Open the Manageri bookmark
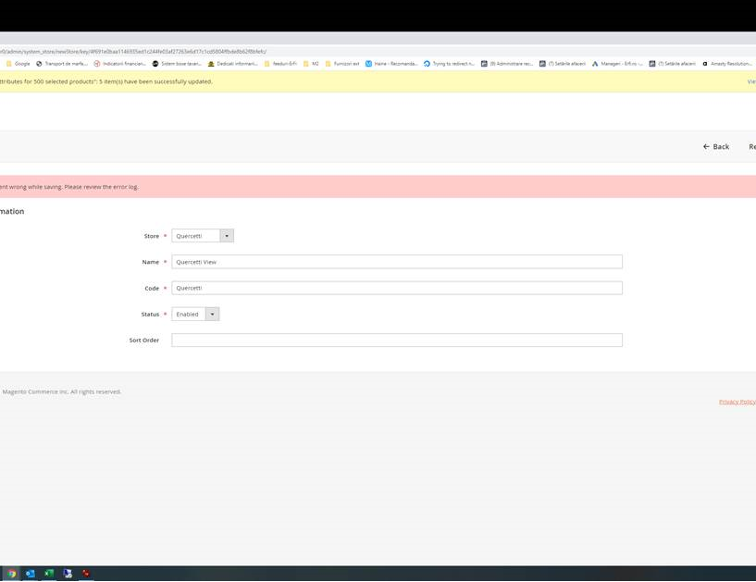The image size is (756, 582). tap(618, 64)
